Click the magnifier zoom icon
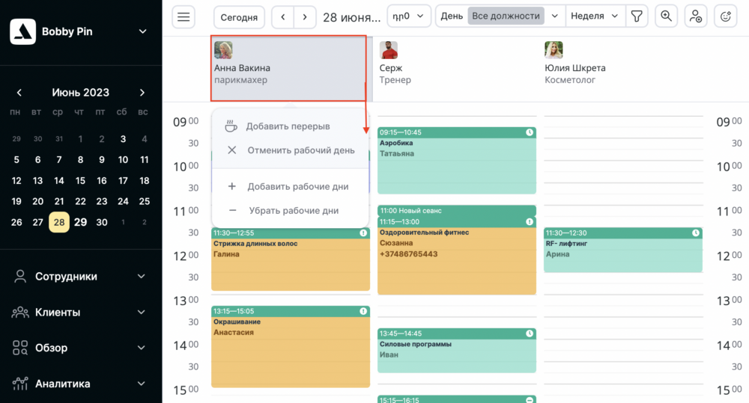The image size is (749, 403). click(666, 16)
